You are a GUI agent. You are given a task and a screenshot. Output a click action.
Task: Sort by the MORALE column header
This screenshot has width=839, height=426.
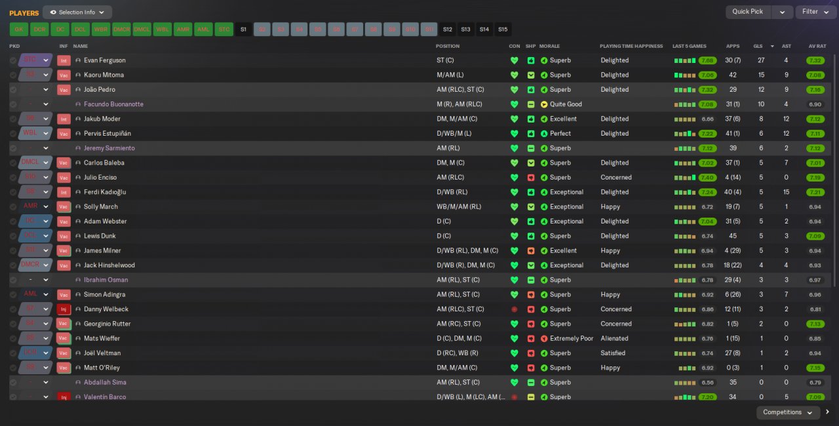[549, 46]
